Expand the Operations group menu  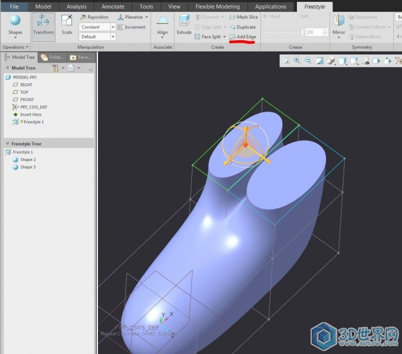pos(15,47)
